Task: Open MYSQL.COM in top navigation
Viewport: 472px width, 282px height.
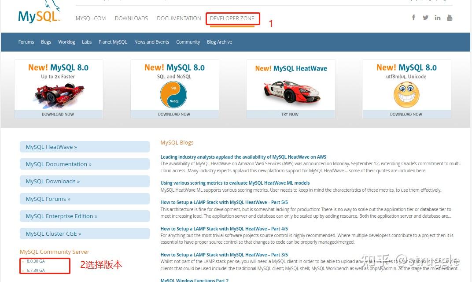Action: point(91,19)
